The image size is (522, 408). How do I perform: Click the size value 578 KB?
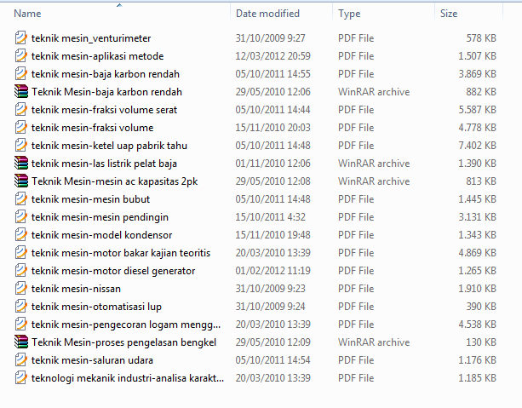pyautogui.click(x=481, y=38)
